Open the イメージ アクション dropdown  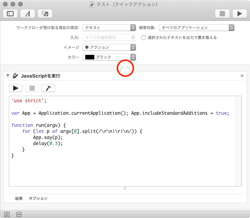tap(109, 47)
